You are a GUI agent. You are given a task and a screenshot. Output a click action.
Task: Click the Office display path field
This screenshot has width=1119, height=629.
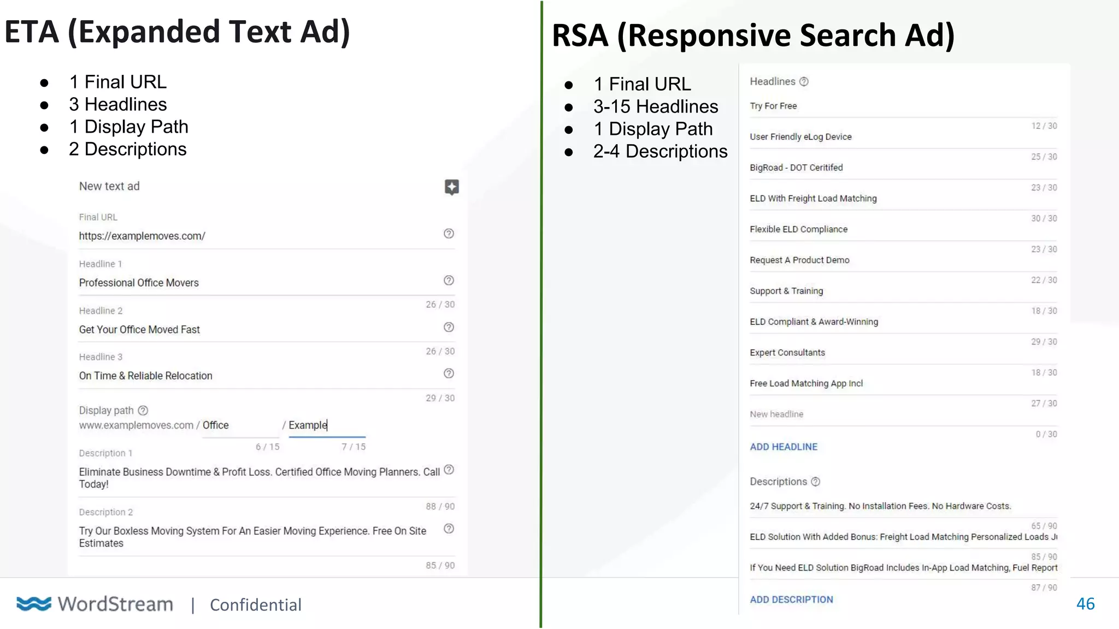(240, 425)
